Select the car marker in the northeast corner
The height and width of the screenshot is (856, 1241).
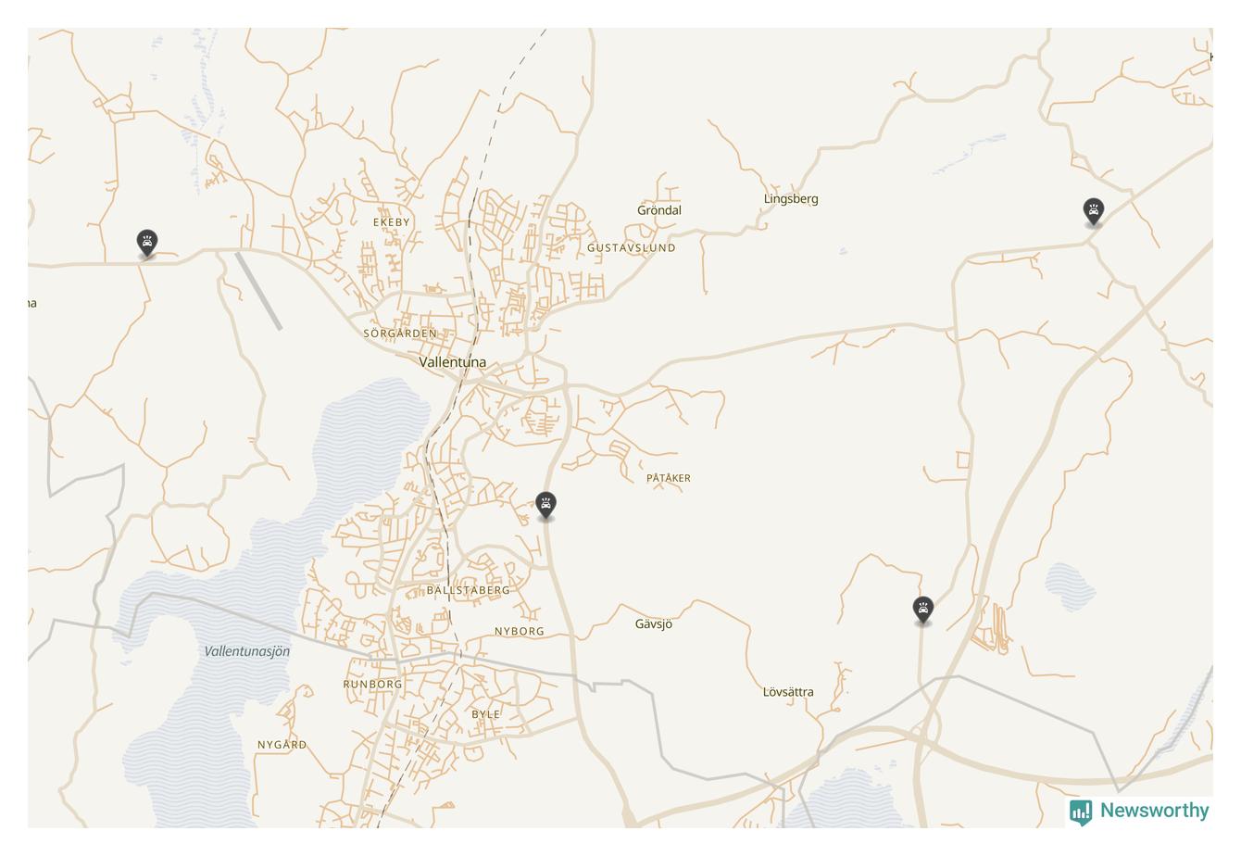point(1094,212)
